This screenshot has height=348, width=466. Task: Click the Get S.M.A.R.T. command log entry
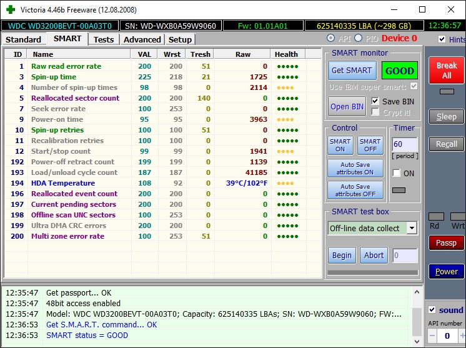coord(101,324)
